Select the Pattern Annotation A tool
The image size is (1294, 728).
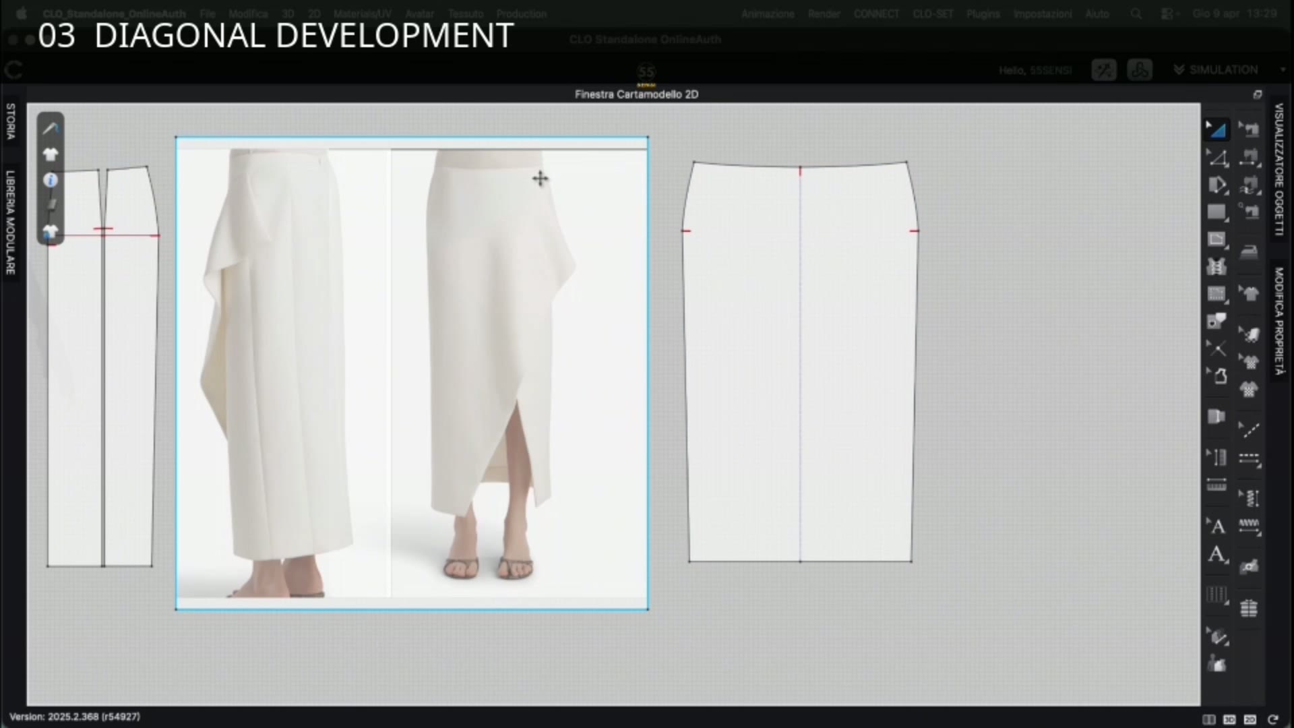coord(1216,554)
